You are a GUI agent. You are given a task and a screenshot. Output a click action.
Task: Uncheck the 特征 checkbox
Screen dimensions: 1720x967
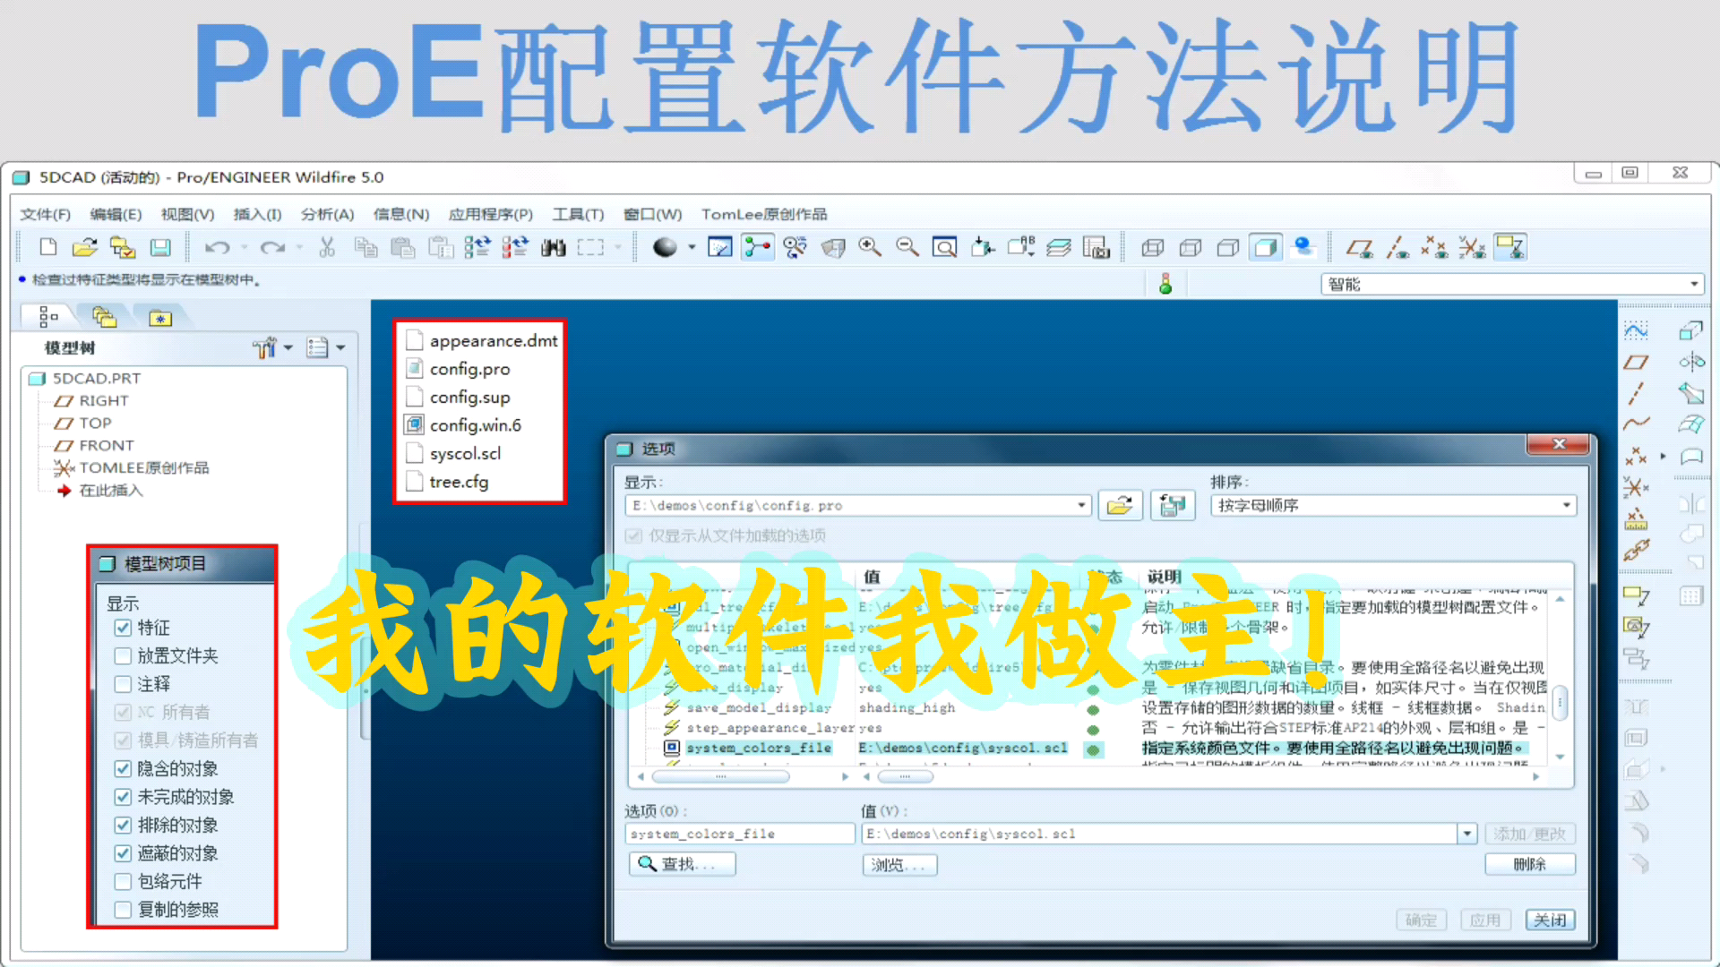coord(124,628)
